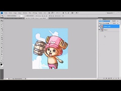The image size is (121, 91).
Task: Click the delete layer trash icon
Action: pyautogui.click(x=118, y=78)
